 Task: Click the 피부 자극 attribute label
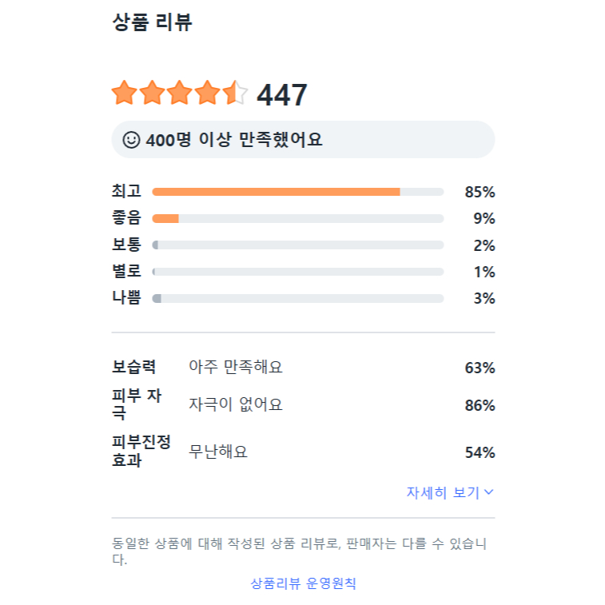click(137, 404)
